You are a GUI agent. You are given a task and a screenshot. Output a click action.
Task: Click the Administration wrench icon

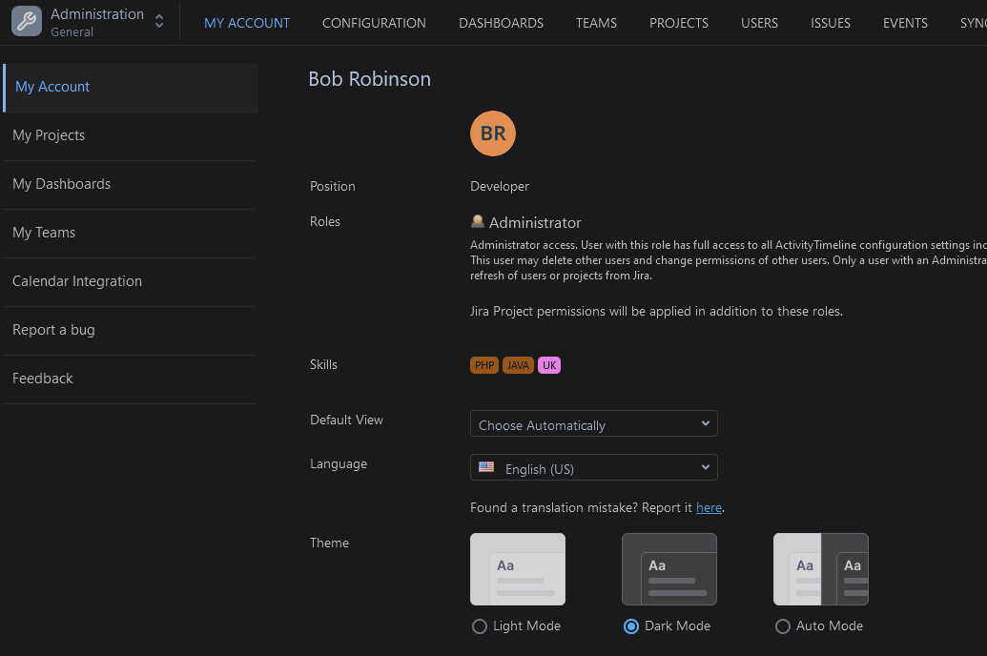(x=27, y=22)
